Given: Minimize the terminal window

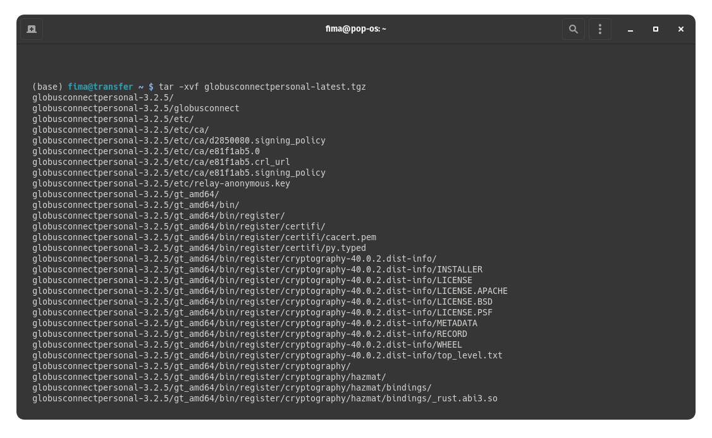Looking at the screenshot, I should (x=630, y=29).
